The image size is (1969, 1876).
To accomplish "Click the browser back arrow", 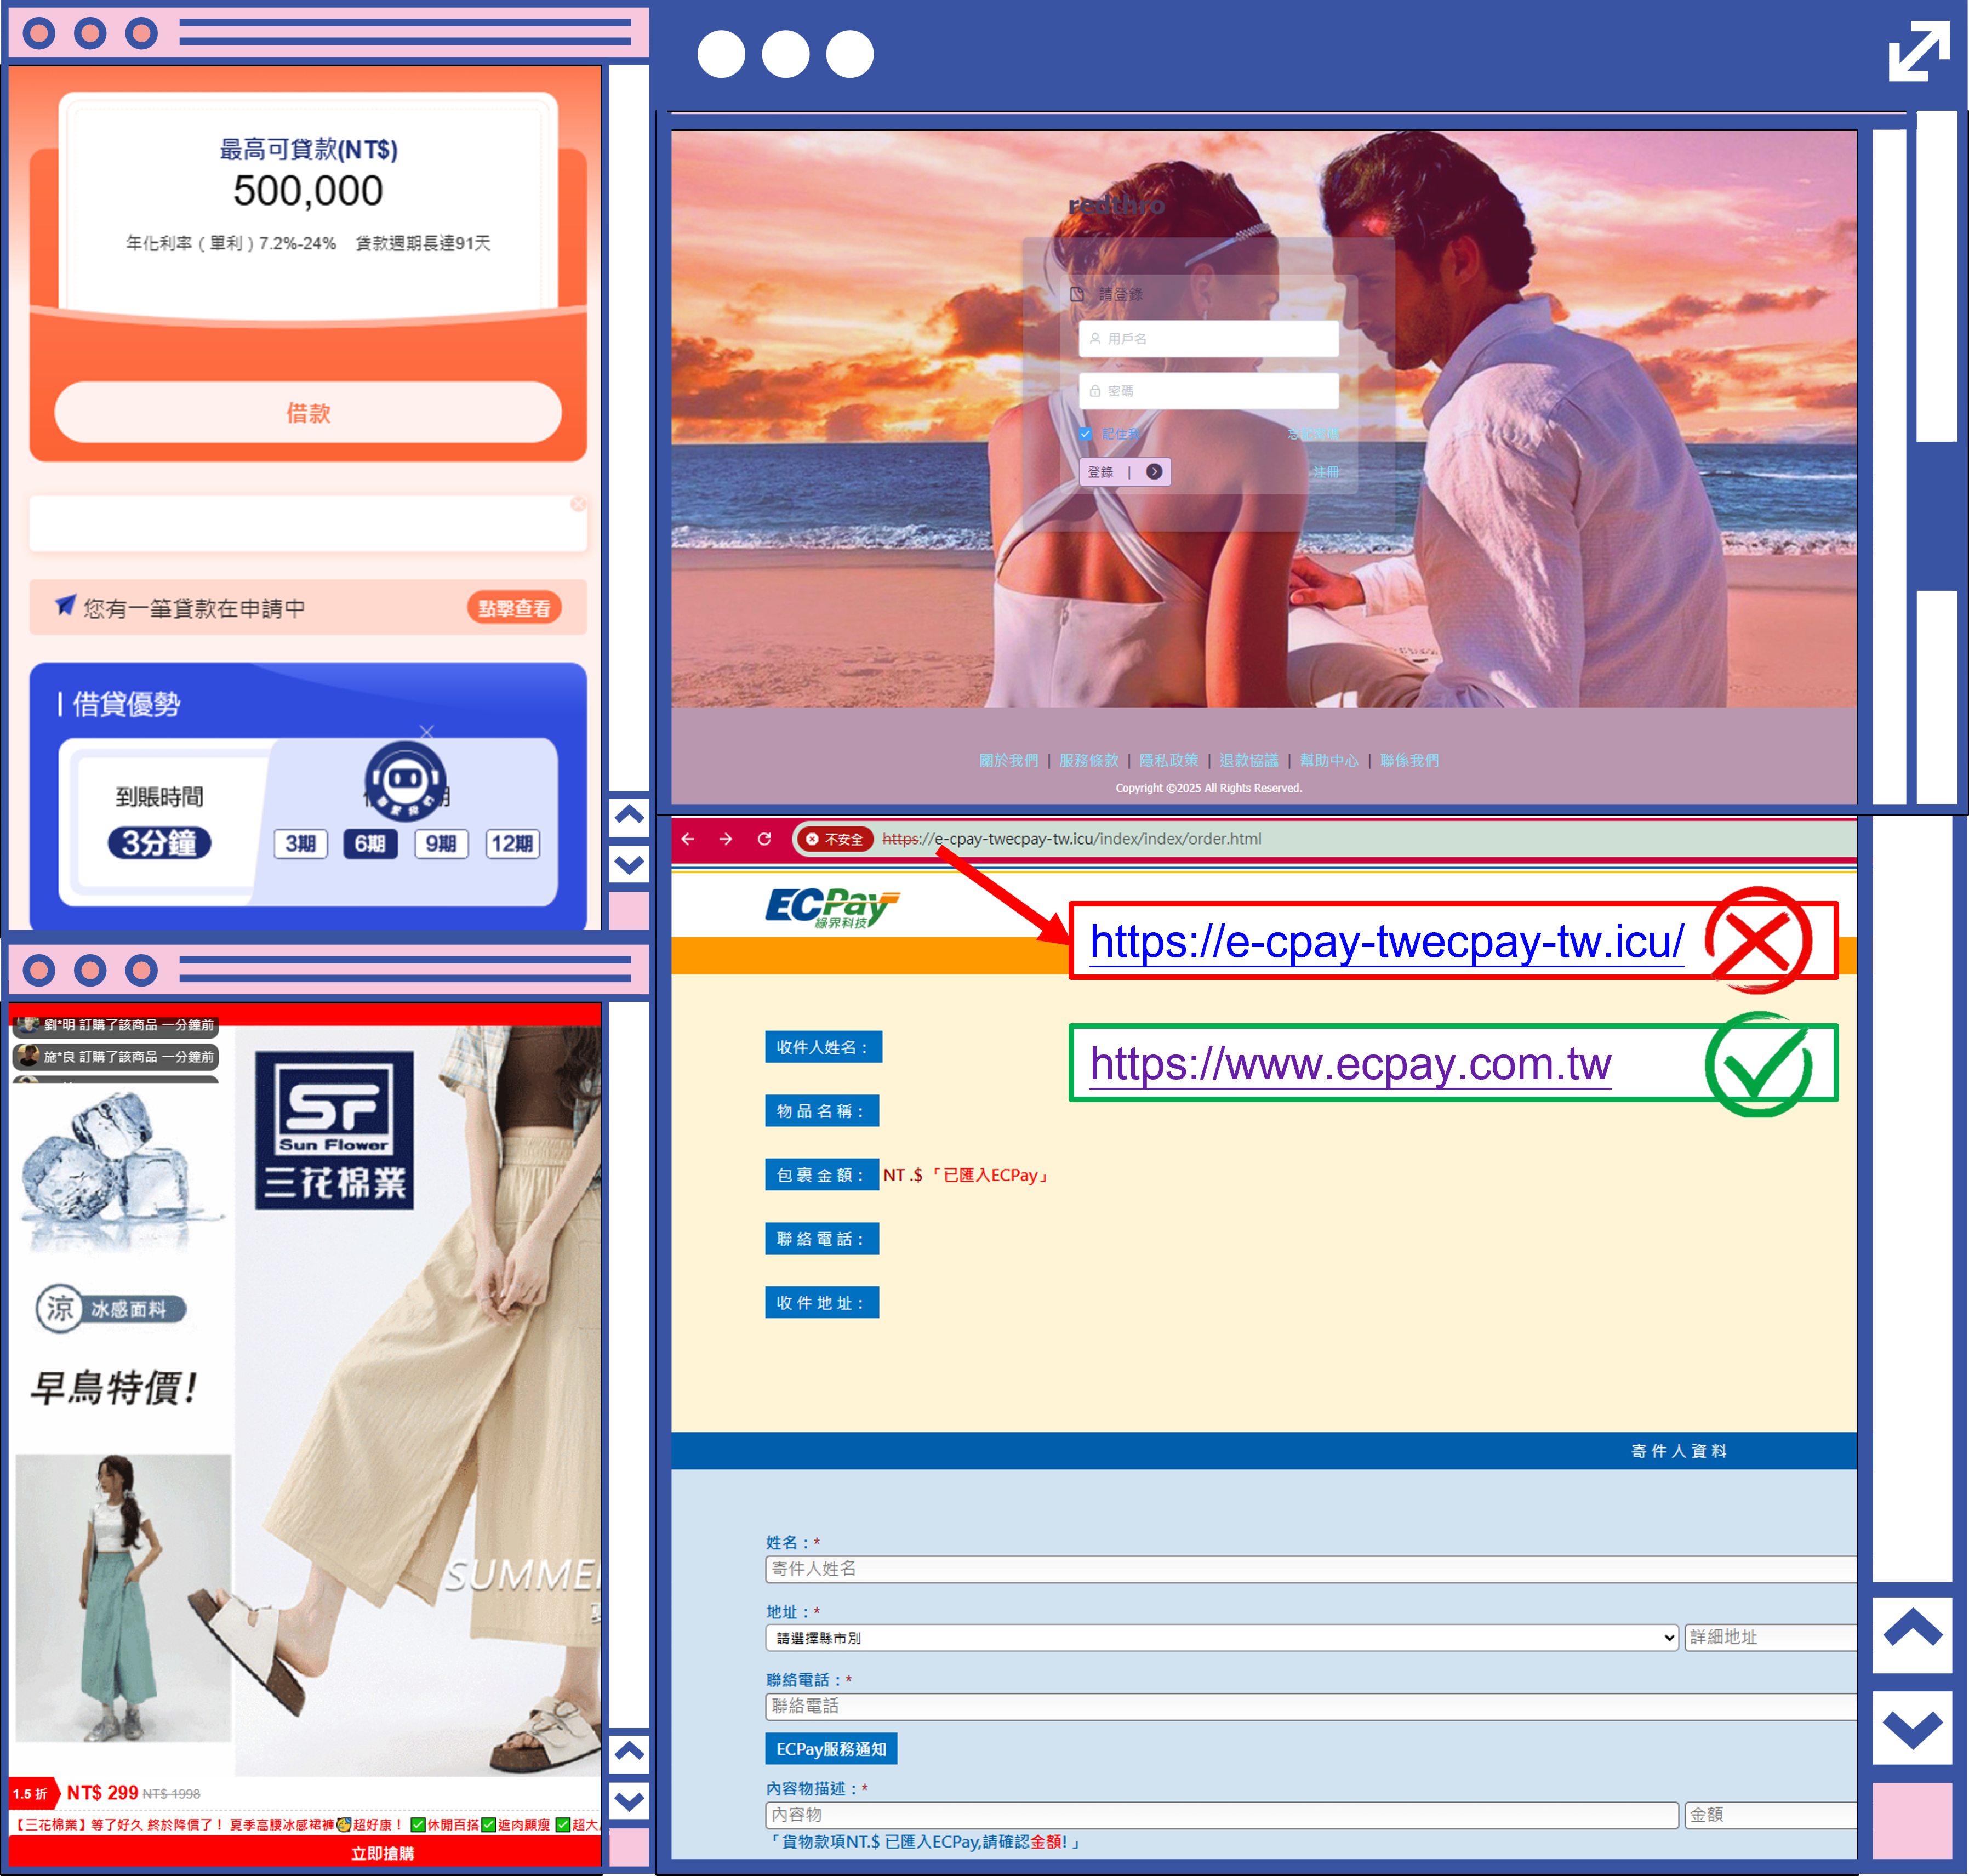I will 688,839.
